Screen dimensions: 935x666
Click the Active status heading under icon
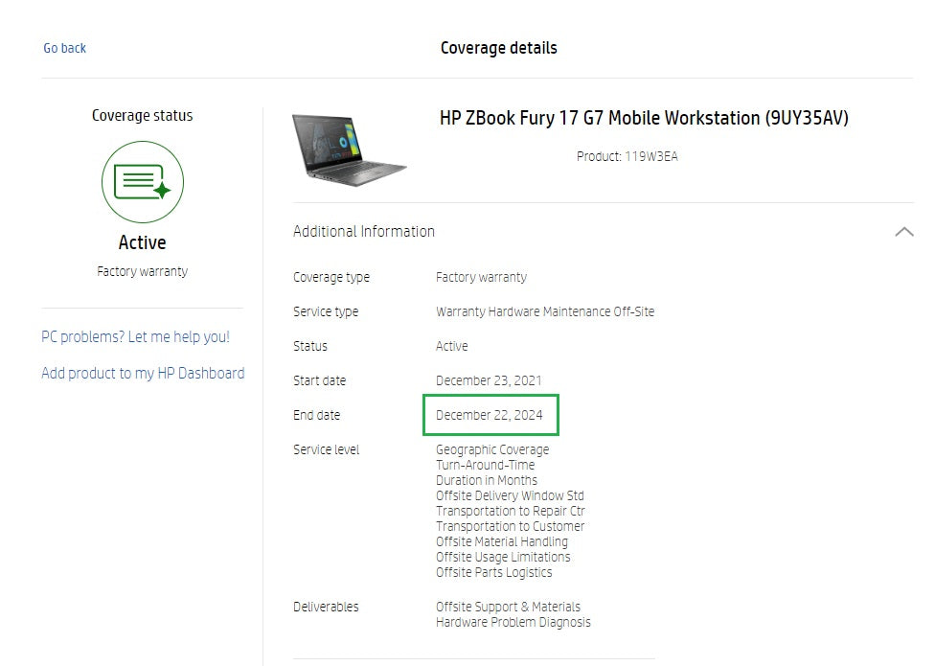pyautogui.click(x=142, y=243)
